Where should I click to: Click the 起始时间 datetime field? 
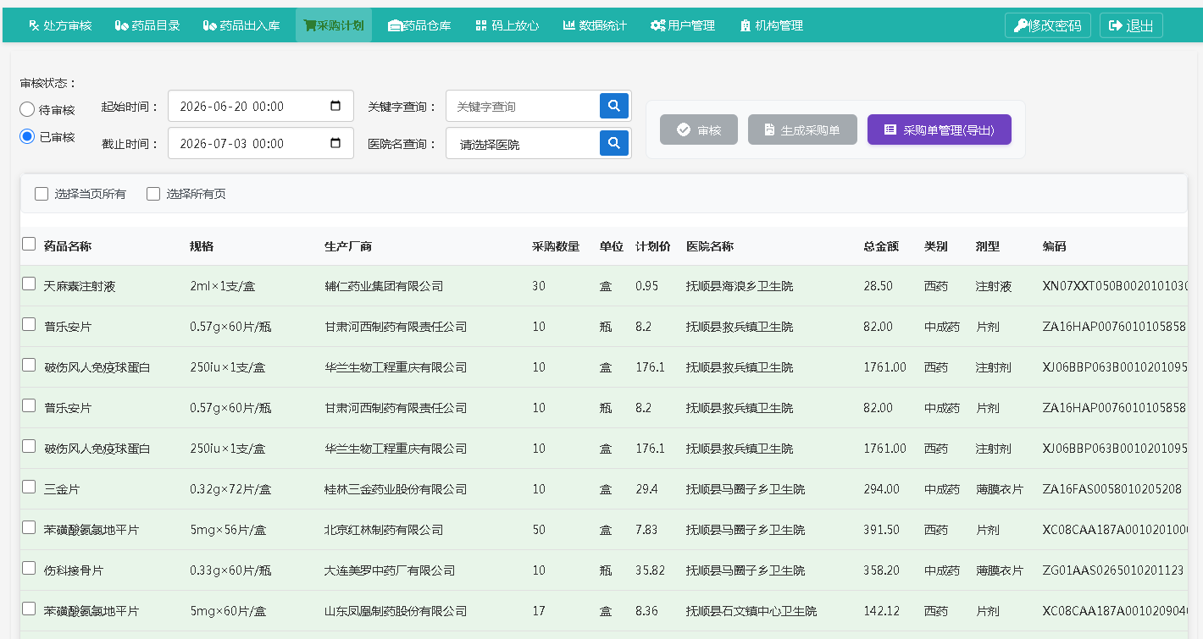(x=261, y=106)
